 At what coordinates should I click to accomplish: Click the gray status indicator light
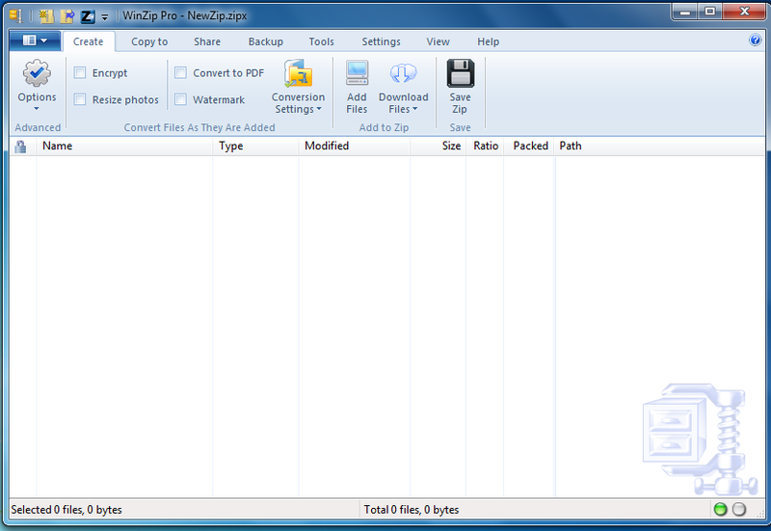739,510
